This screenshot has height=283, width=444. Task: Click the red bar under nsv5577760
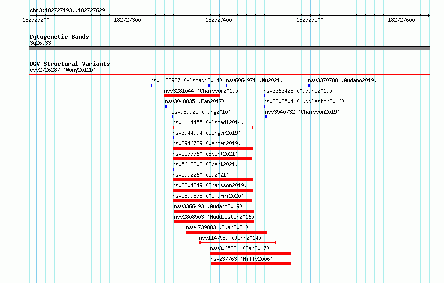point(213,159)
